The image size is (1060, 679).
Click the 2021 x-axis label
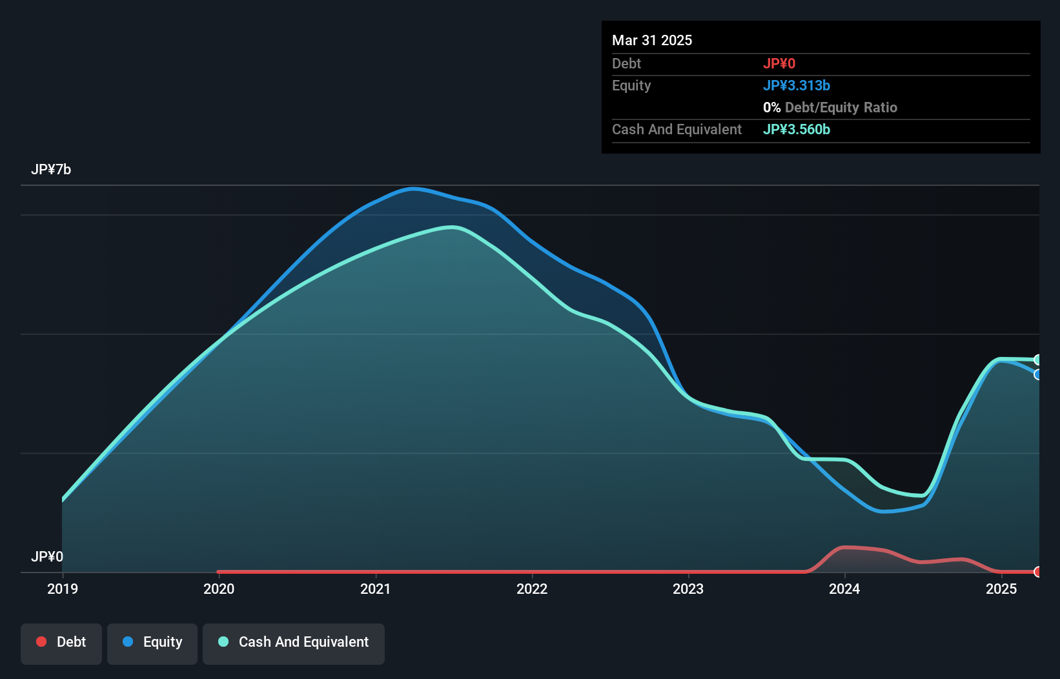376,589
